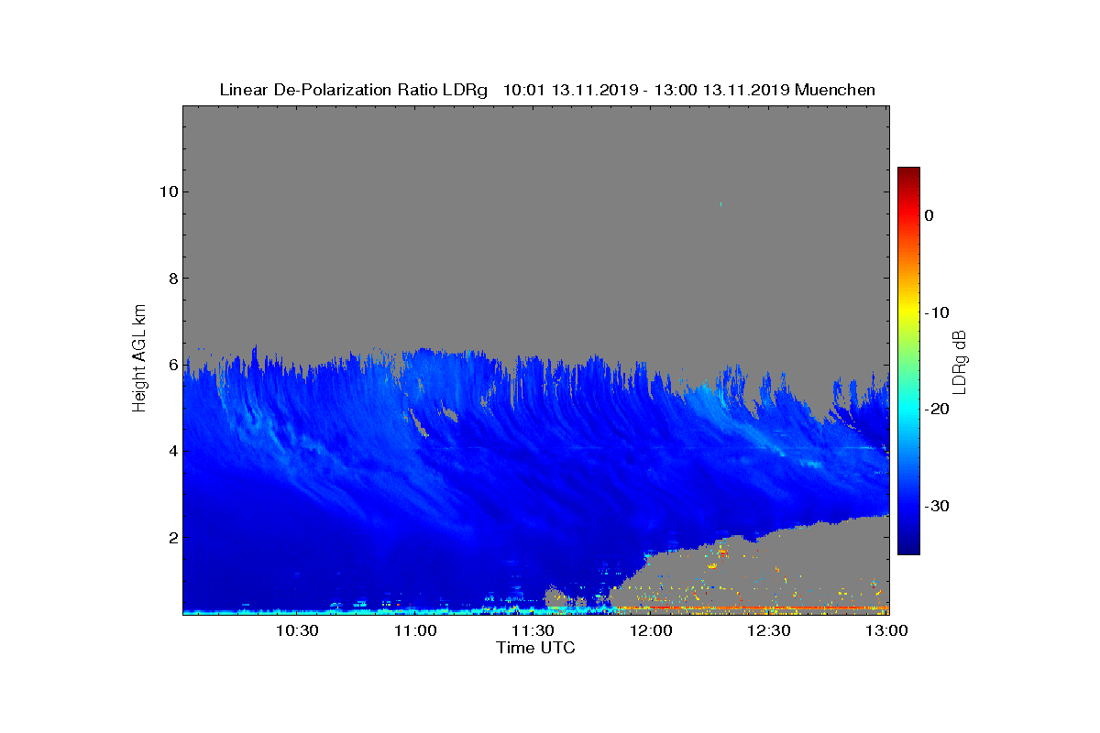
Task: Click the 'Time UTC' axis label
Action: (536, 648)
